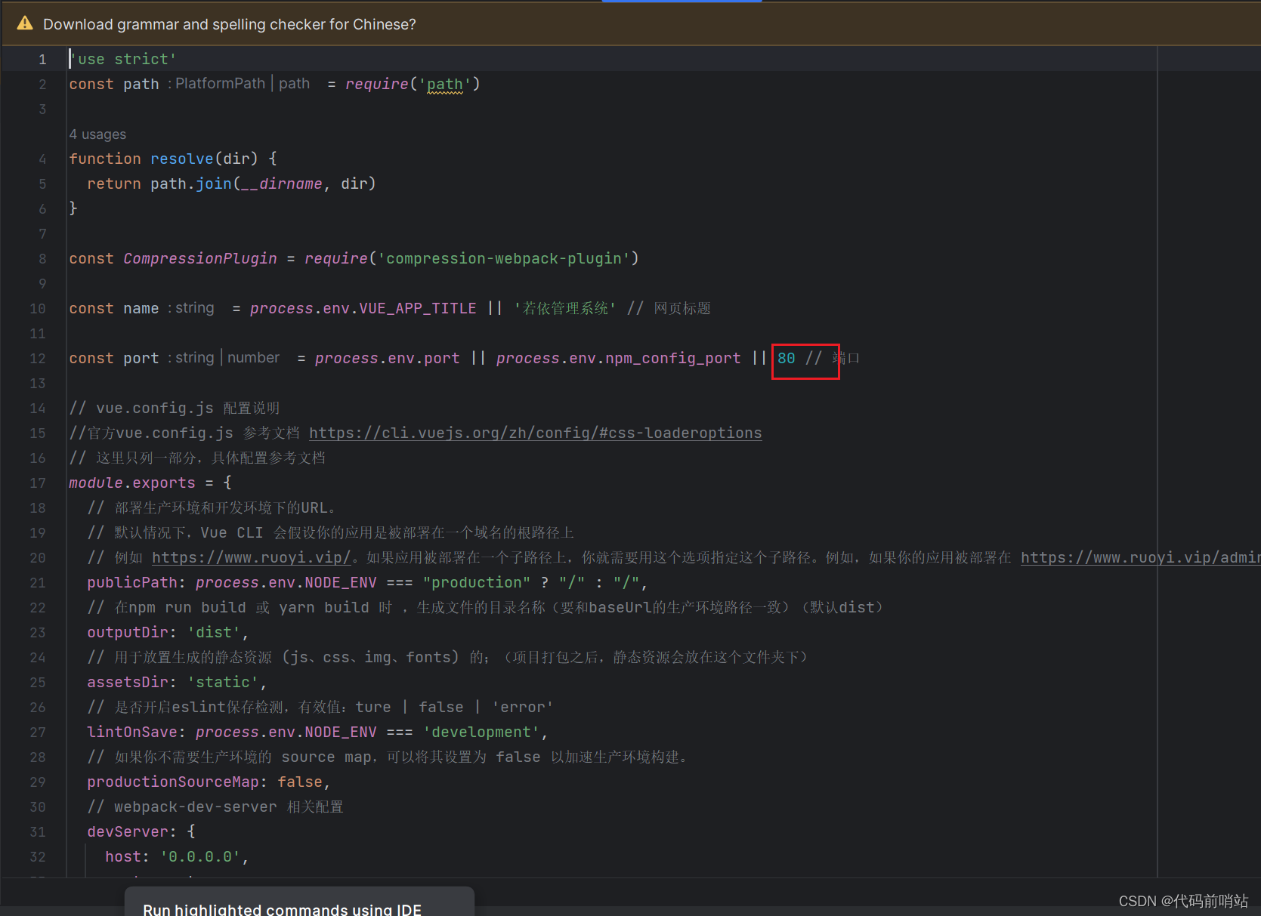The width and height of the screenshot is (1261, 916).
Task: Click __dirname on line 5
Action: 282,184
